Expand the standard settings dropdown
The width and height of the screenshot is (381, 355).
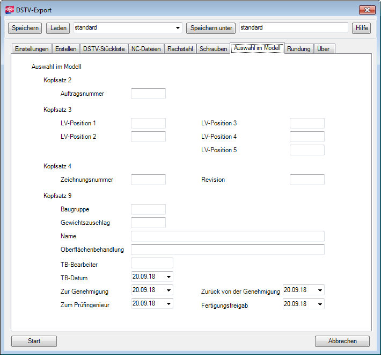tap(178, 28)
